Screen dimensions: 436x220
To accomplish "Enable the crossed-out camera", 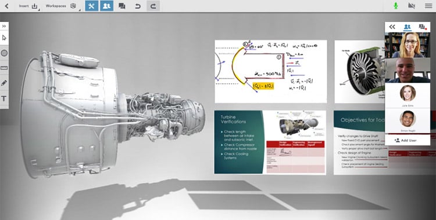I will [x=412, y=6].
